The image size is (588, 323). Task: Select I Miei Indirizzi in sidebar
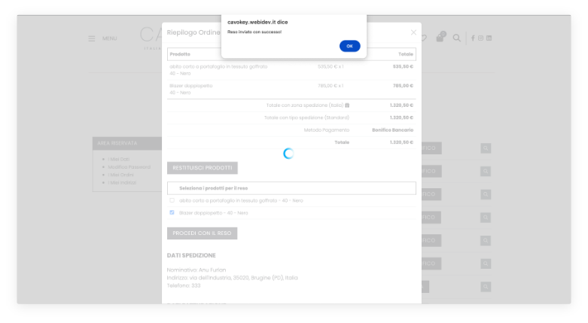[120, 182]
